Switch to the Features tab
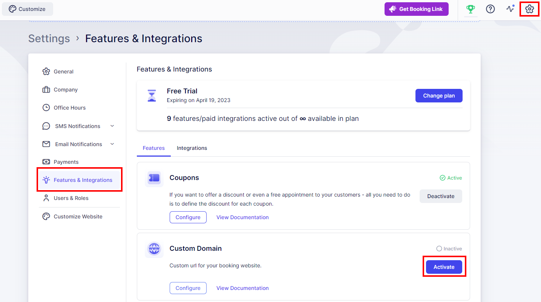The height and width of the screenshot is (302, 541). tap(153, 148)
